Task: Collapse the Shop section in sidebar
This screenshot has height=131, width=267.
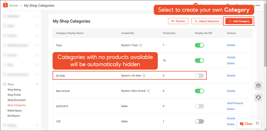Action: coord(37,84)
